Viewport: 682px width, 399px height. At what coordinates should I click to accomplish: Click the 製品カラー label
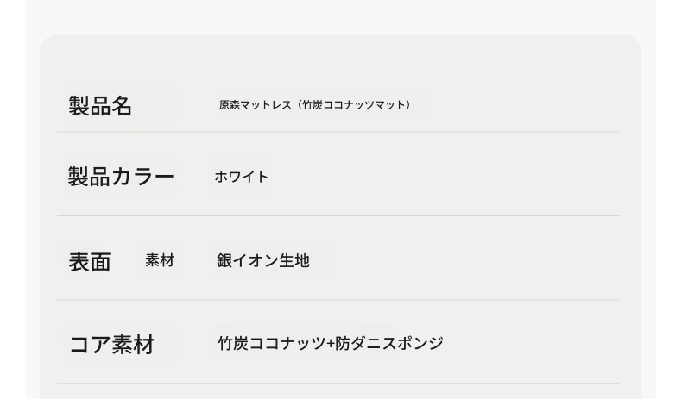121,177
